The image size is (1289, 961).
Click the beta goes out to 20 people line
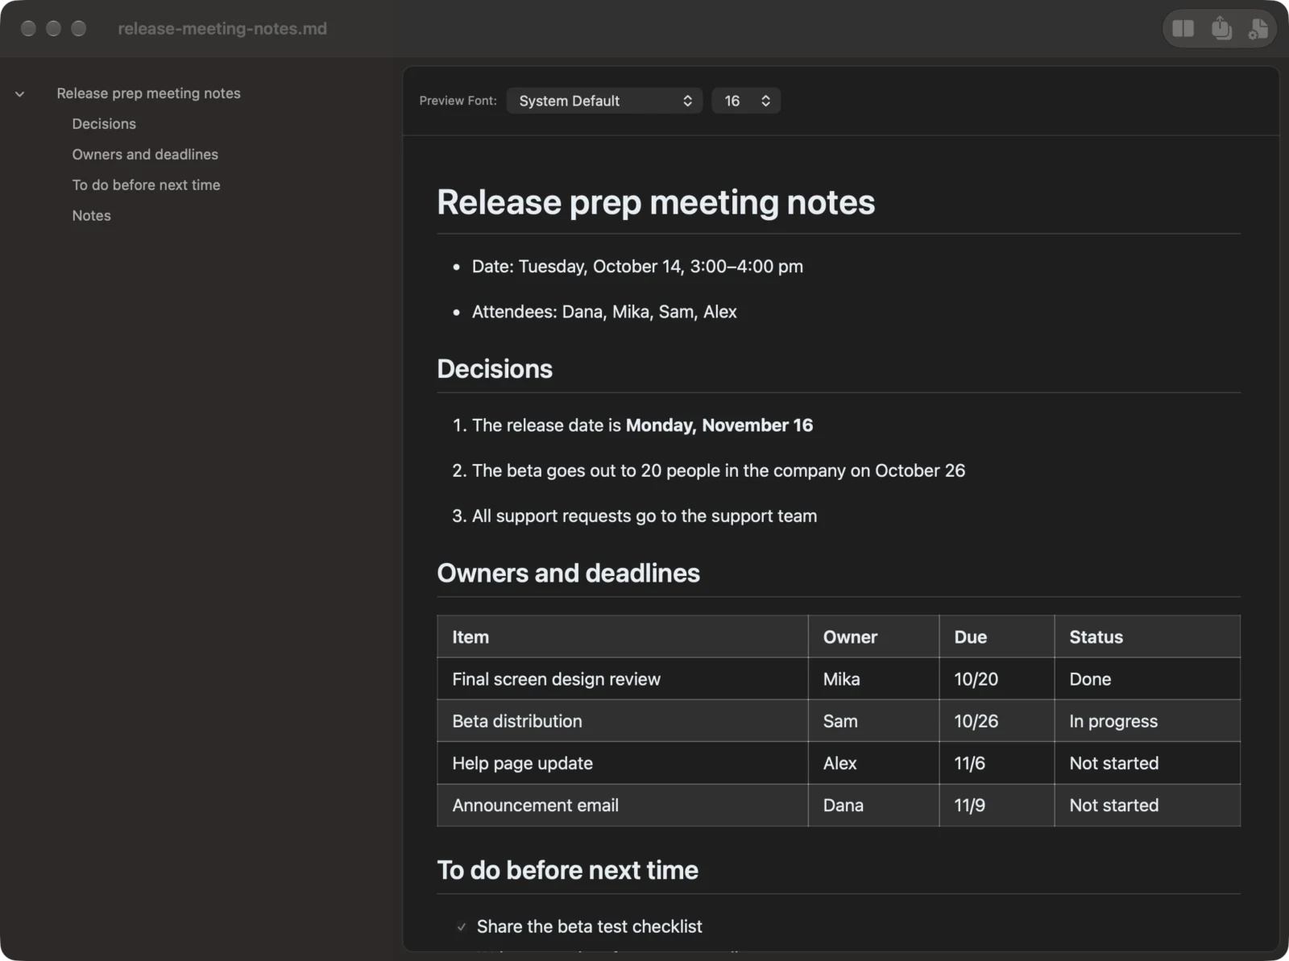[719, 470]
